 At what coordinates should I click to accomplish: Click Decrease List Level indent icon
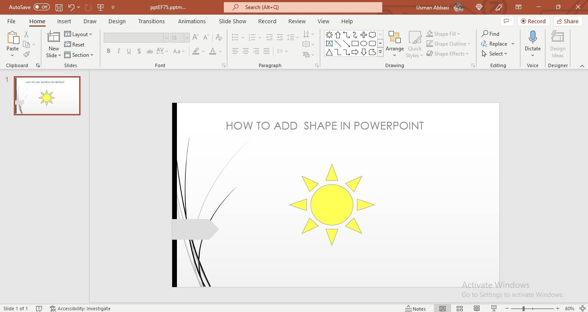point(270,37)
